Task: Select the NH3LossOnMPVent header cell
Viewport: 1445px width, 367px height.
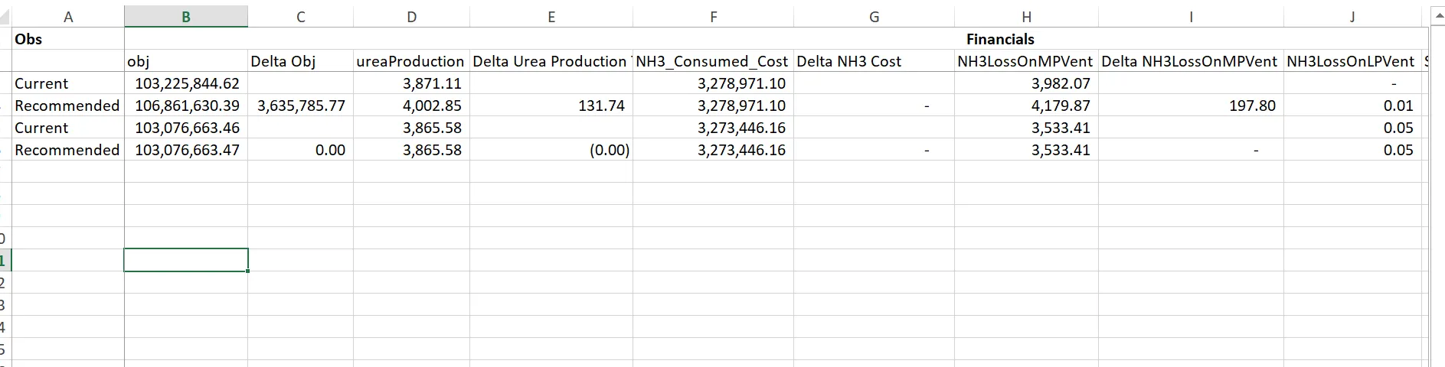Action: pos(1026,61)
